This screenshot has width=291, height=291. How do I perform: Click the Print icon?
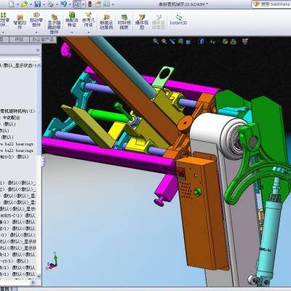(51, 4)
